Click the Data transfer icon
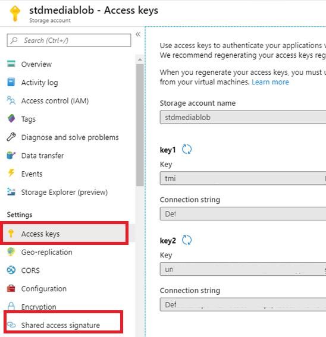 pos(11,155)
